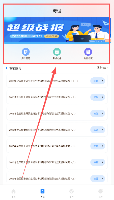Open the 我的 profile icon
114x200 pixels.
click(100, 191)
